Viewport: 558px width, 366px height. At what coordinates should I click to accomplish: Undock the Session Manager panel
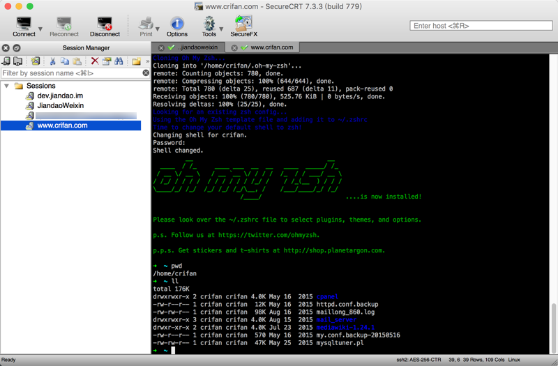(17, 47)
